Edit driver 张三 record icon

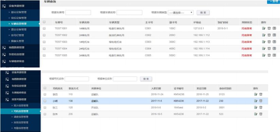coord(256,108)
